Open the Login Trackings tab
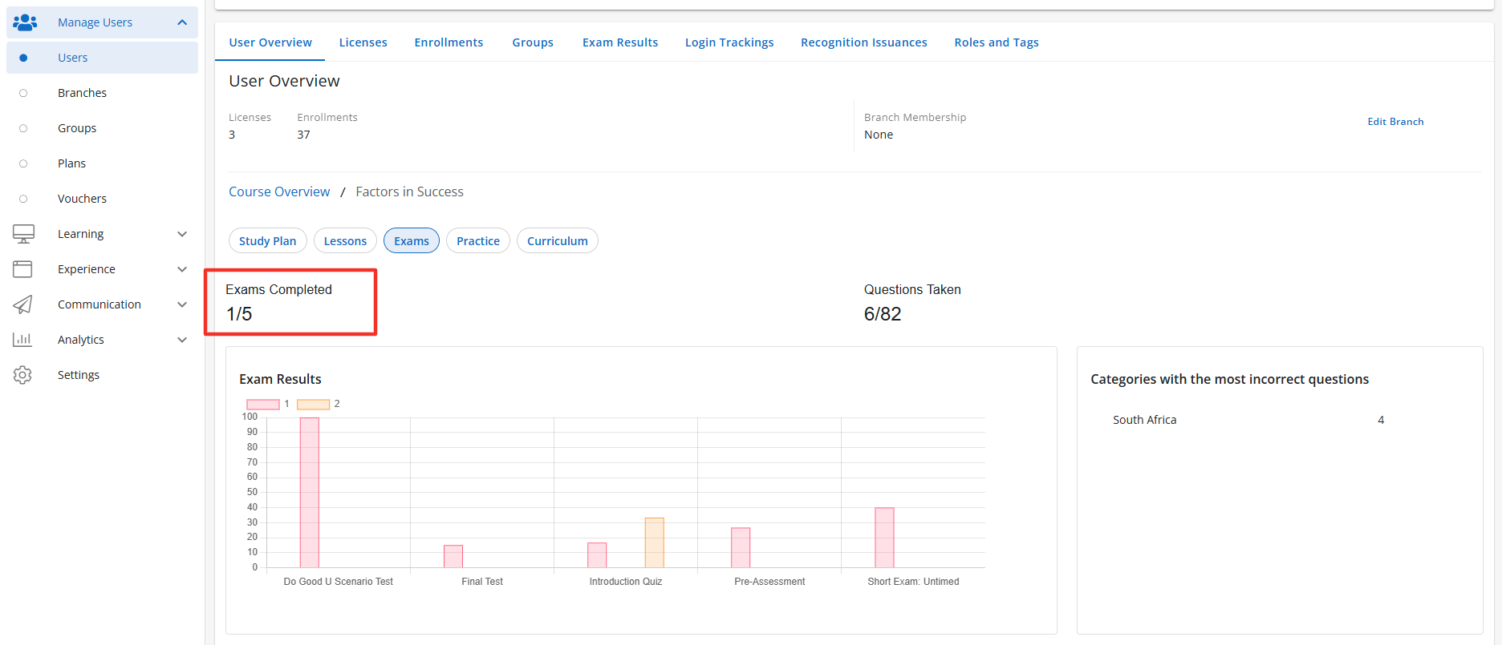The height and width of the screenshot is (645, 1502). (729, 42)
